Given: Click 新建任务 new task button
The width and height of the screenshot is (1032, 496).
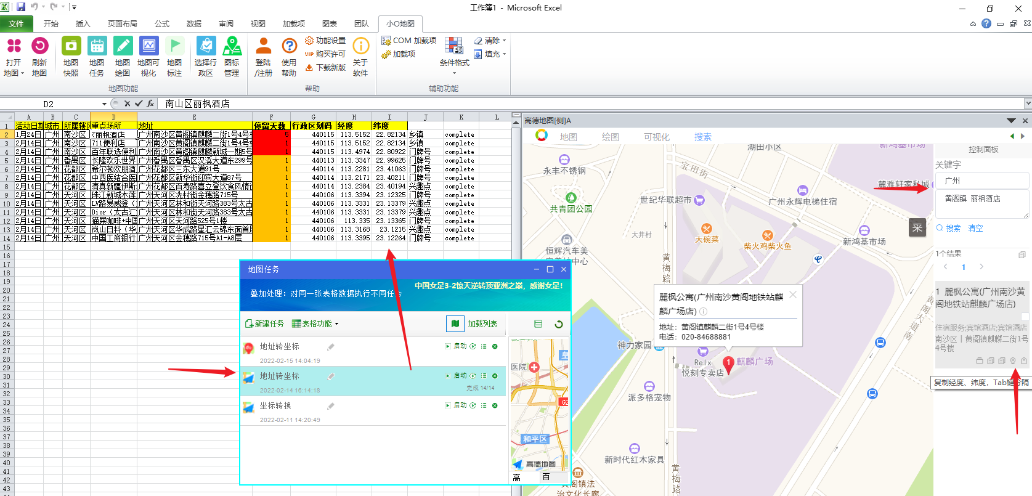Looking at the screenshot, I should pyautogui.click(x=265, y=323).
